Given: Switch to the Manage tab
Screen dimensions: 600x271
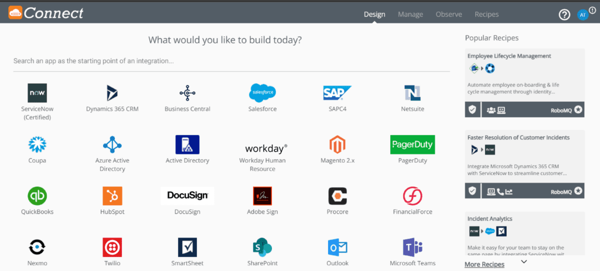Looking at the screenshot, I should 411,15.
